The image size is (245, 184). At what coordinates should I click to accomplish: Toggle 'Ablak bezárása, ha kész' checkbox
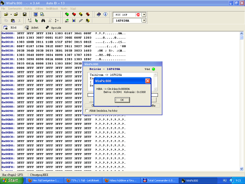tap(87, 110)
